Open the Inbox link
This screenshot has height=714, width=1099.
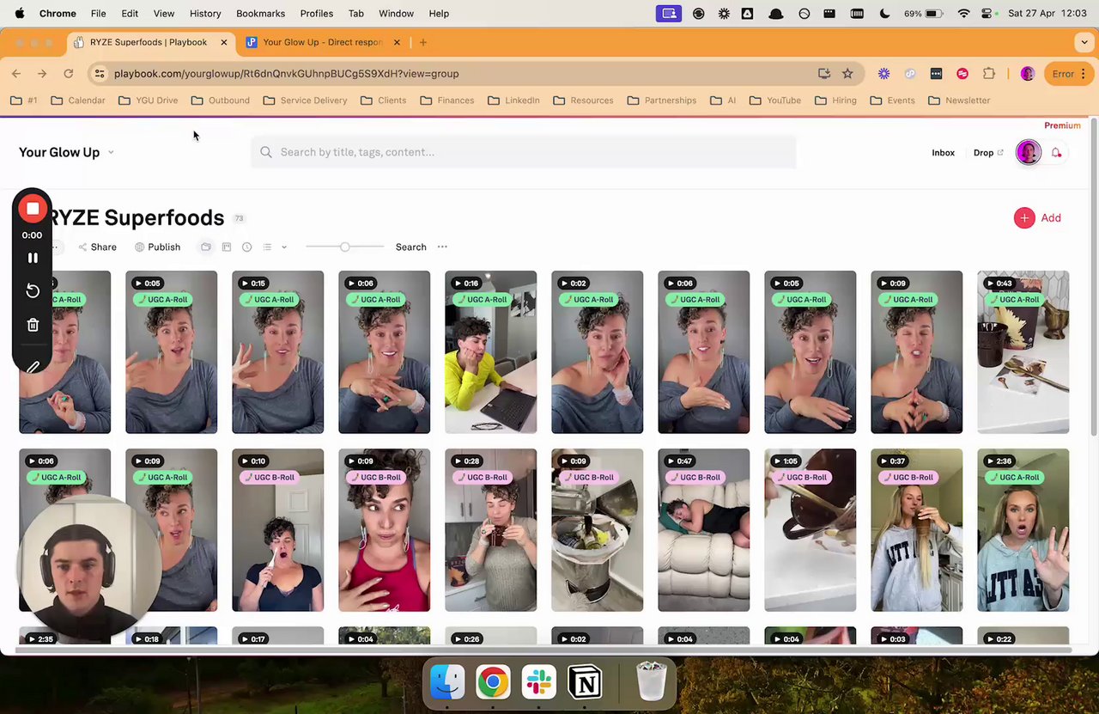click(x=943, y=152)
